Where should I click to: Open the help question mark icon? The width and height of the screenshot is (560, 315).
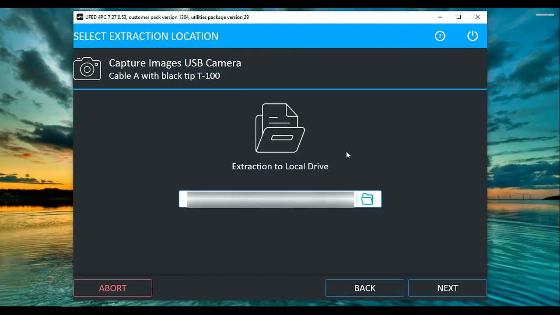point(440,36)
